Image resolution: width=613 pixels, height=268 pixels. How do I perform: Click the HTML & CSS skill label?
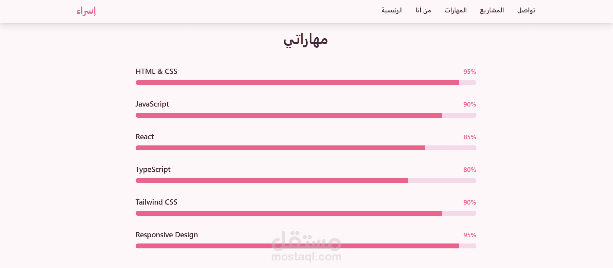tap(156, 72)
